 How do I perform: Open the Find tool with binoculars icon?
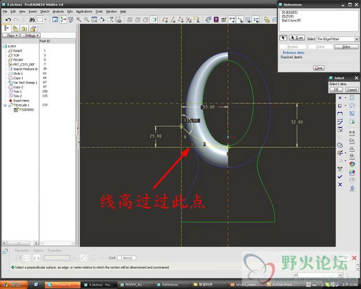coord(32,20)
